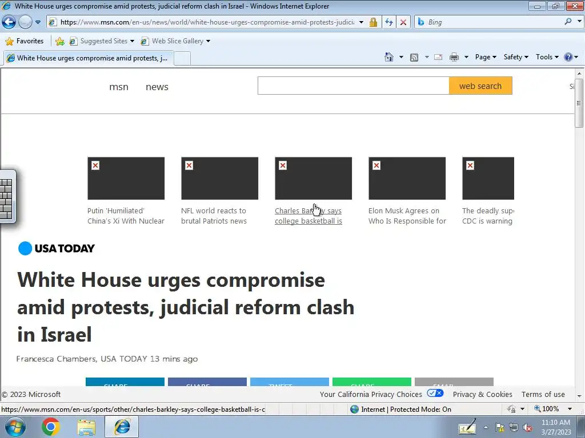Open The deadly superbug CDC warning link

(488, 216)
